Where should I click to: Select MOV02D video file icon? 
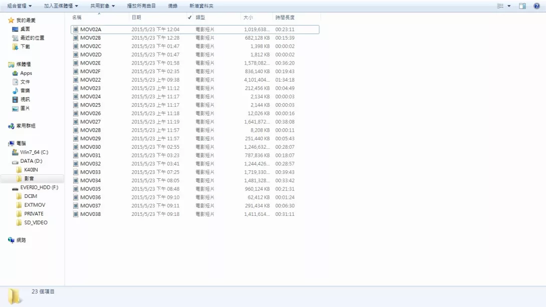click(76, 55)
